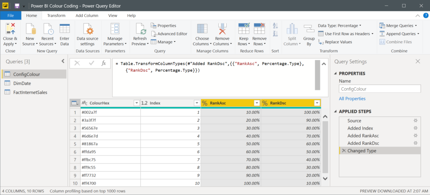The height and width of the screenshot is (195, 430).
Task: Click the fx function icon
Action: click(x=104, y=63)
